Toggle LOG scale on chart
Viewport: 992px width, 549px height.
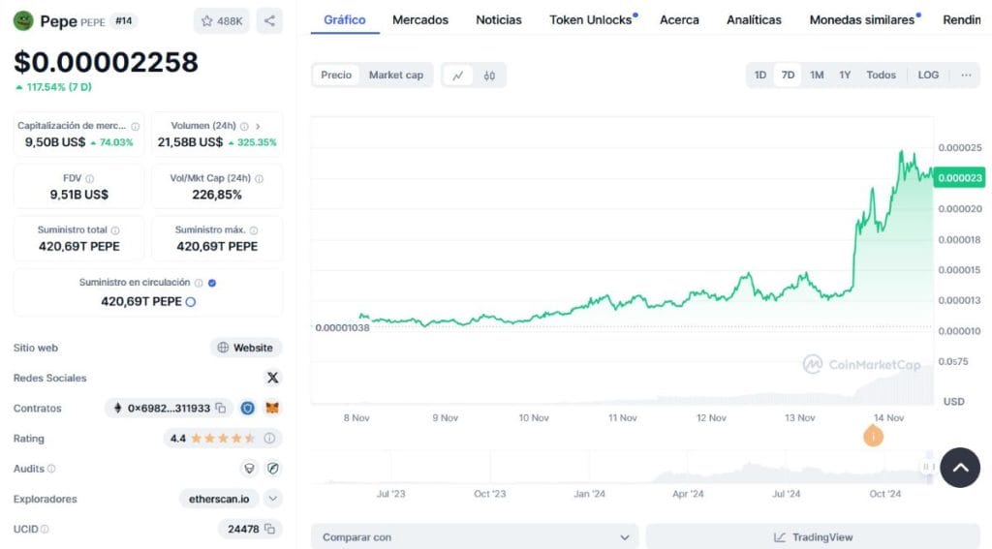(x=928, y=75)
